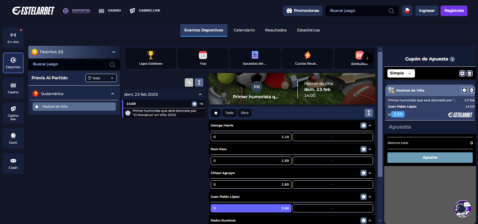Favorite the Pam Pam market
The width and height of the screenshot is (478, 224).
click(364, 149)
